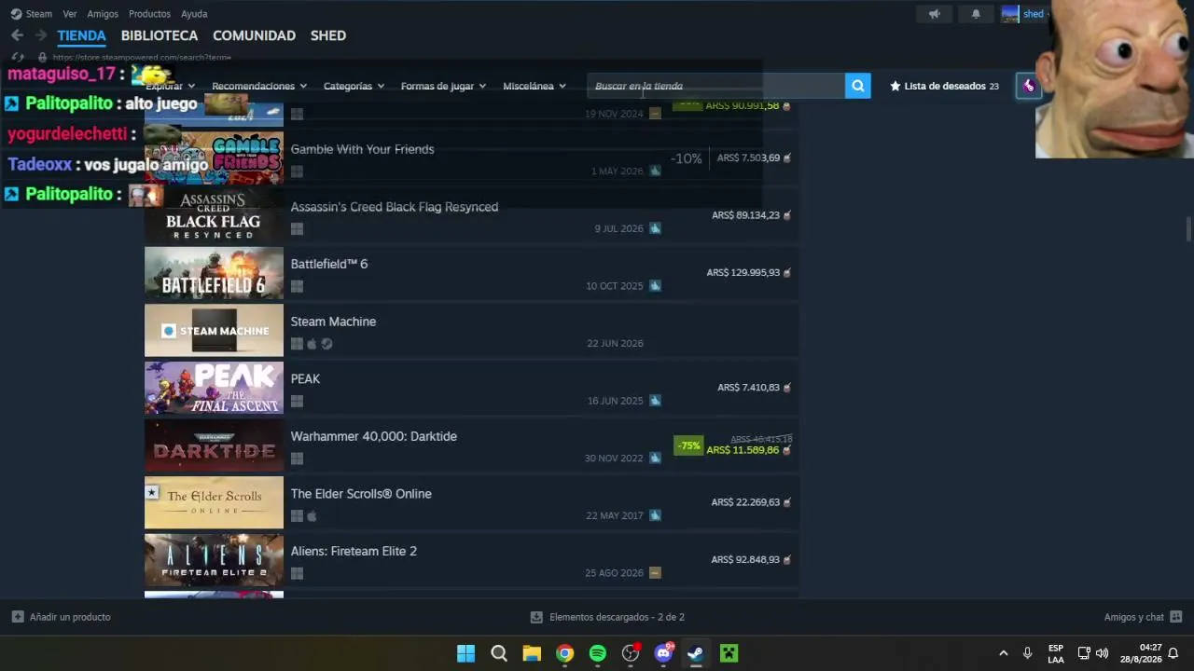Click Apple icon on Elder Scrolls Online row
This screenshot has width=1194, height=671.
click(x=312, y=516)
